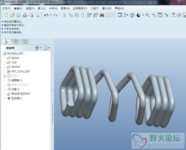Open the Edit menu (编辑)
The width and height of the screenshot is (186, 150).
pyautogui.click(x=18, y=9)
